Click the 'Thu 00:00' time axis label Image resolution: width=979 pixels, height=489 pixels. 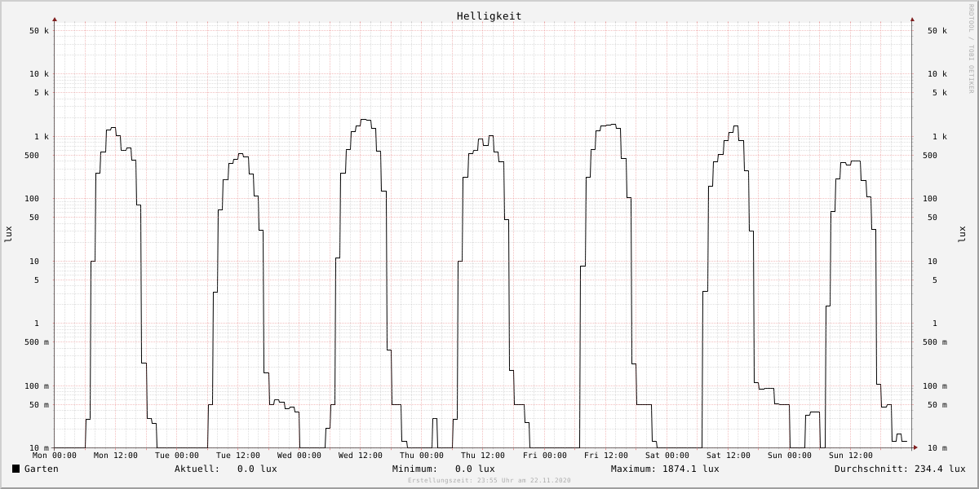(422, 456)
